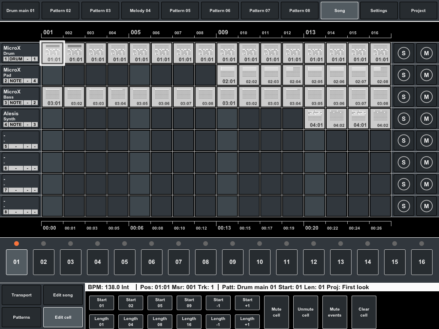The width and height of the screenshot is (439, 329).
Task: Switch to Pattern 02 tab
Action: coord(60,11)
